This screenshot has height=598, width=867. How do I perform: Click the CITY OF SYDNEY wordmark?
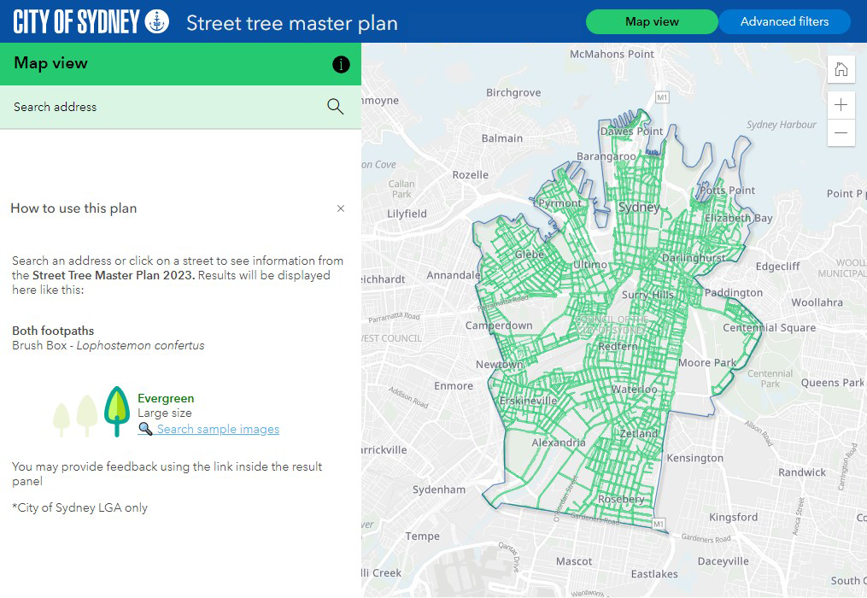point(76,21)
